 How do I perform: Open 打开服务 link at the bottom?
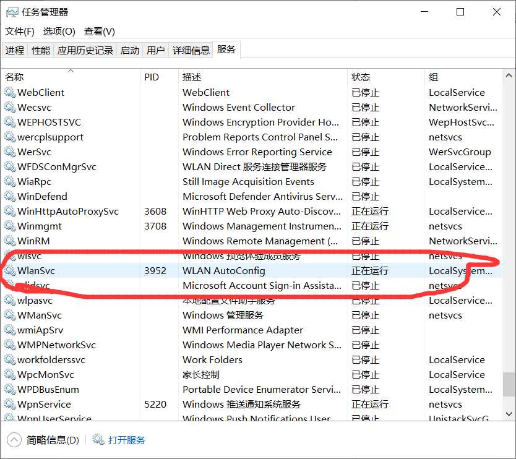tap(126, 440)
